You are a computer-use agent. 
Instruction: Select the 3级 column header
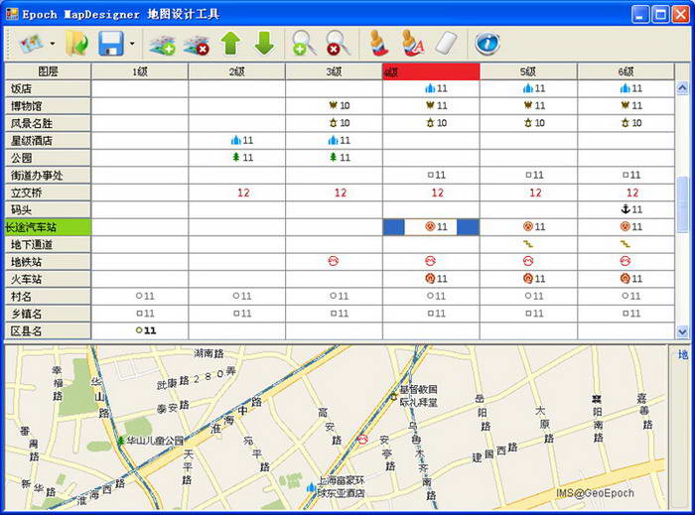pos(334,71)
